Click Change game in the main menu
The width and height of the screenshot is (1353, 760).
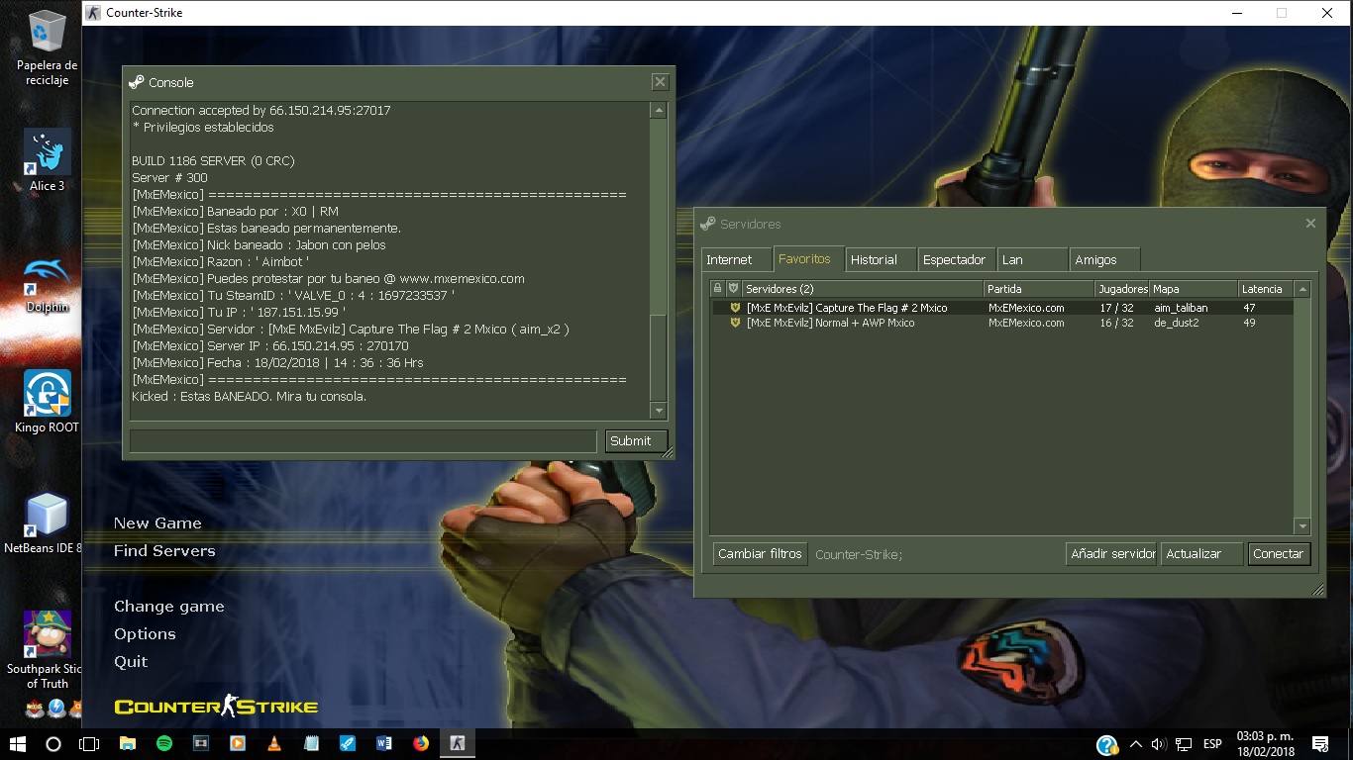coord(168,607)
